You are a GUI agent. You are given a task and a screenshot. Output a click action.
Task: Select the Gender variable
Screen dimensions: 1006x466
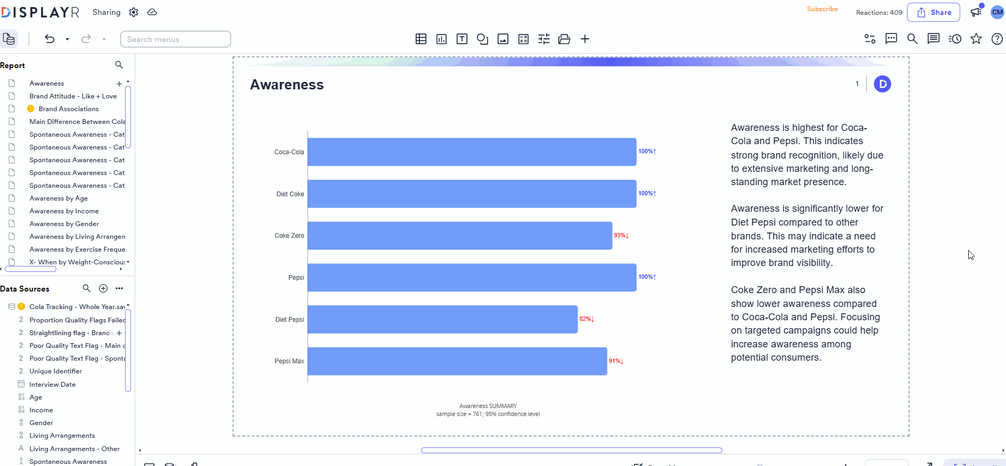point(41,423)
